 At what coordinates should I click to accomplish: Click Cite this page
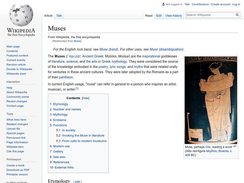click(15, 151)
